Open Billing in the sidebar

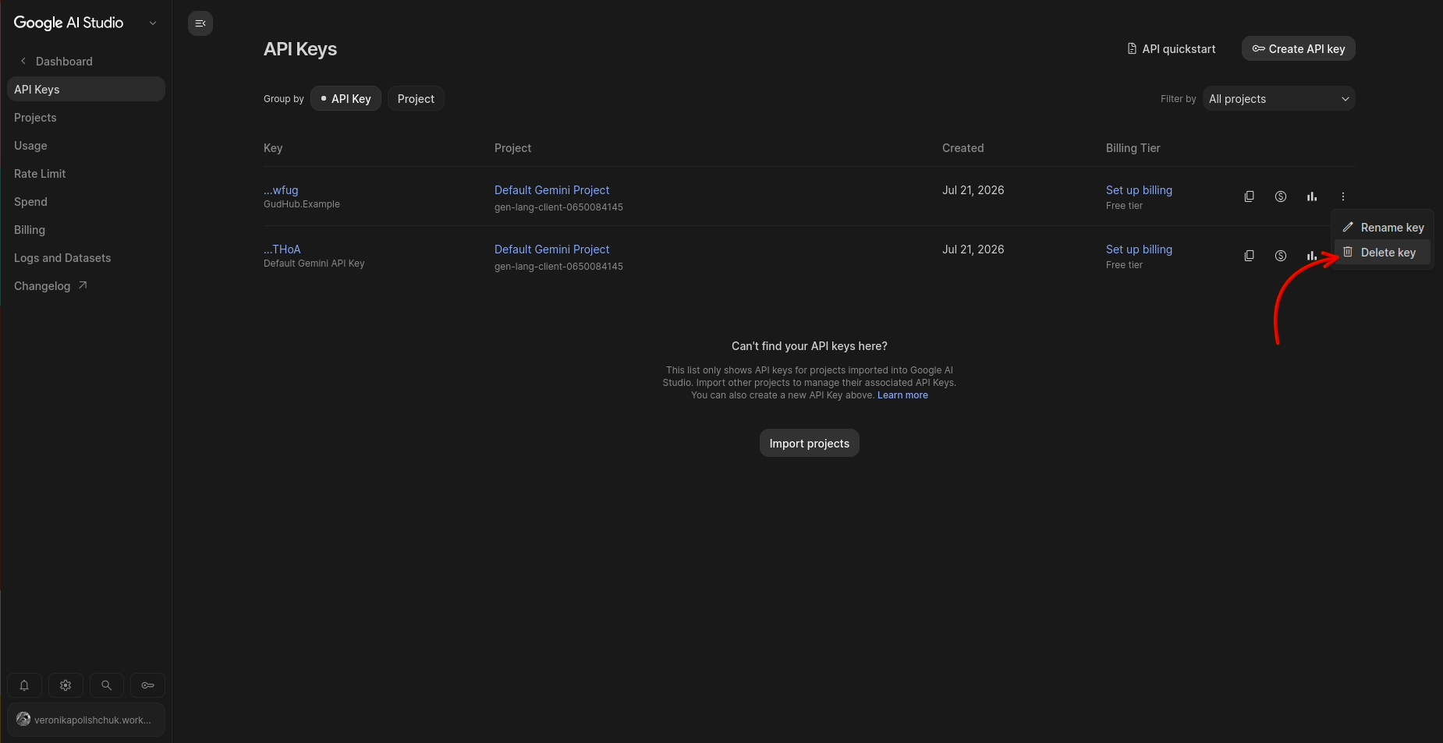pyautogui.click(x=30, y=230)
